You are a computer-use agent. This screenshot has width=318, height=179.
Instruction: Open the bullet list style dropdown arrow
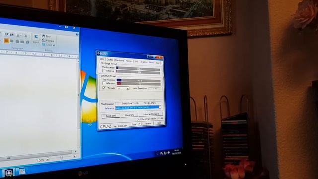21,35
